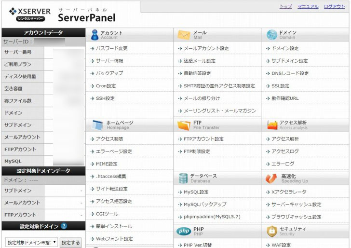Screen dimensions: 351x248
Task: Click the PHP logo icon
Action: pos(184,231)
